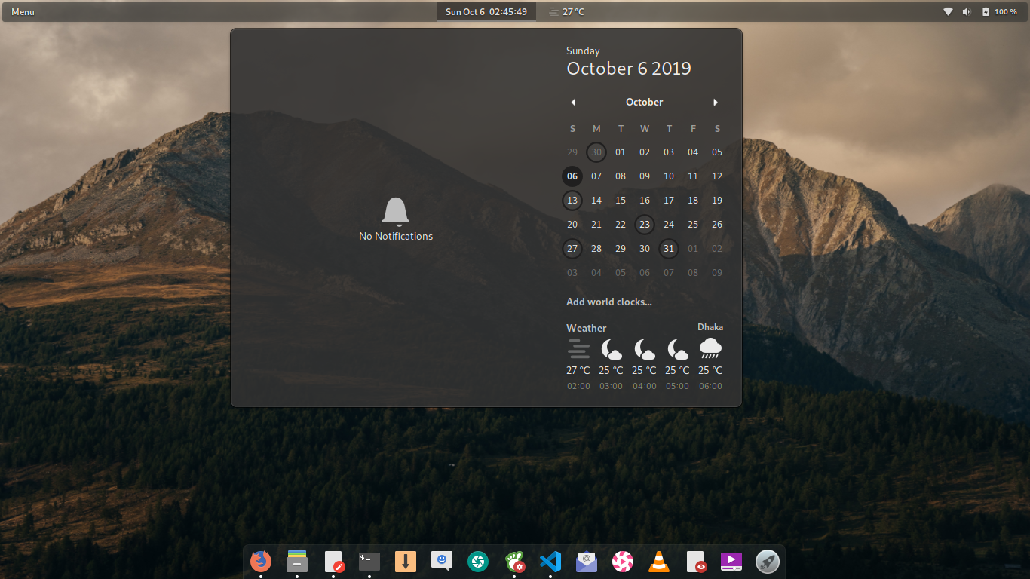1030x579 pixels.
Task: Launch Firefox from the dock
Action: (x=261, y=561)
